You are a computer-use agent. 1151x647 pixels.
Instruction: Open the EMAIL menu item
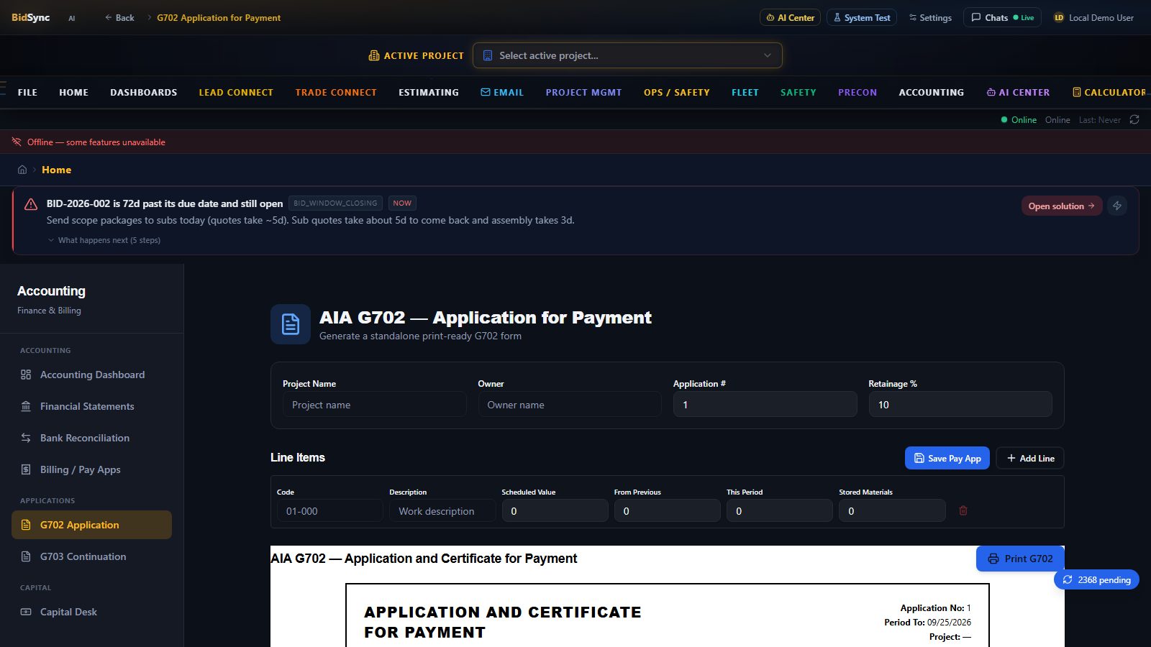502,92
